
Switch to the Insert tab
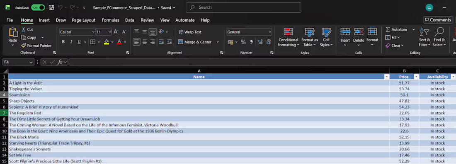(44, 20)
